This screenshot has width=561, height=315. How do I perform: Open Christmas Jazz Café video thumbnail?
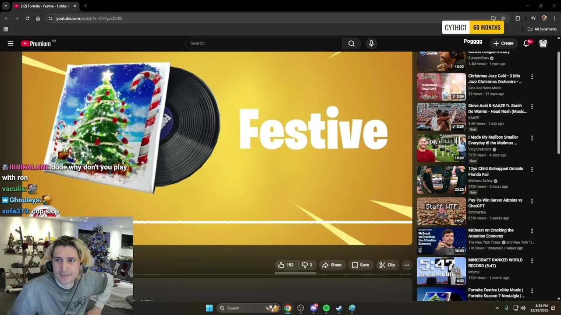click(x=441, y=87)
